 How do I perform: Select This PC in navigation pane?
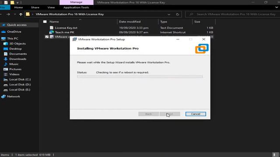click(x=13, y=38)
